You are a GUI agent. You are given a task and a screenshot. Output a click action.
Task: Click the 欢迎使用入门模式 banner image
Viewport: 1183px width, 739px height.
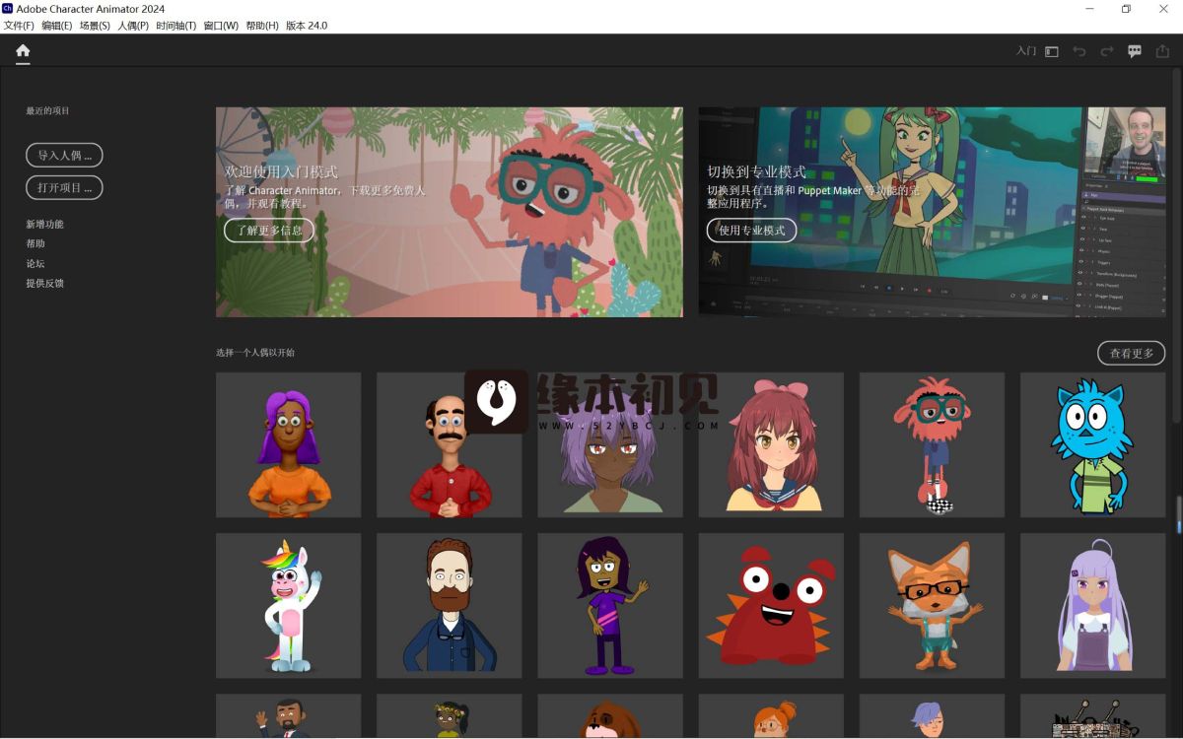[450, 212]
